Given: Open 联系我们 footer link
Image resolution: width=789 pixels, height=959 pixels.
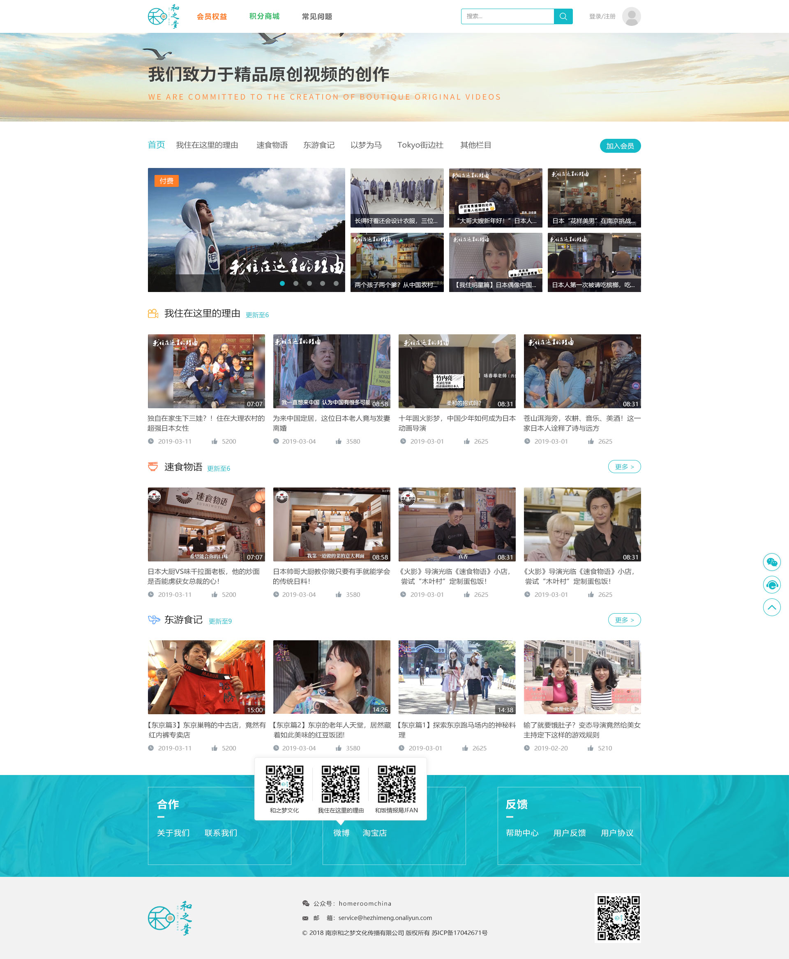Looking at the screenshot, I should coord(221,833).
